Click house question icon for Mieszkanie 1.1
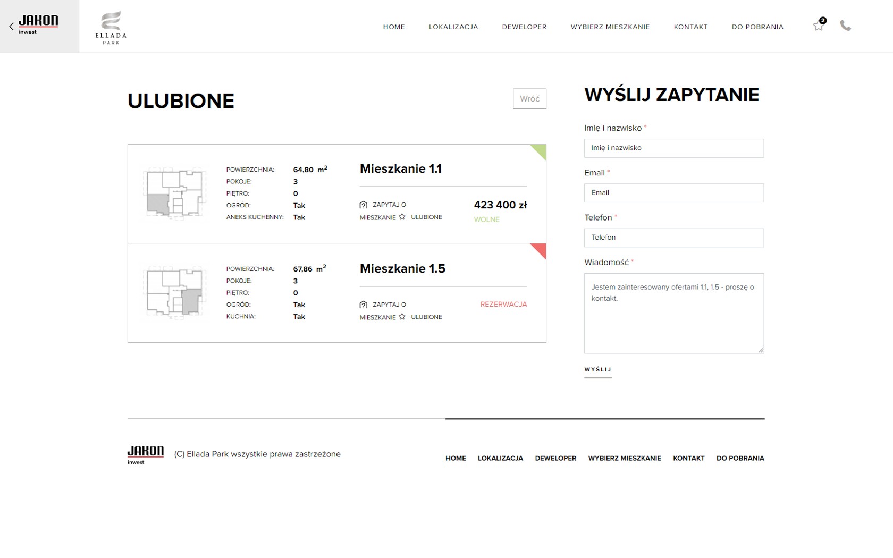 [x=364, y=205]
